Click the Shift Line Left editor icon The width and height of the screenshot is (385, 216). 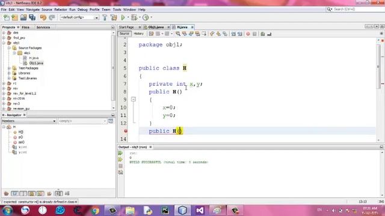(233, 34)
